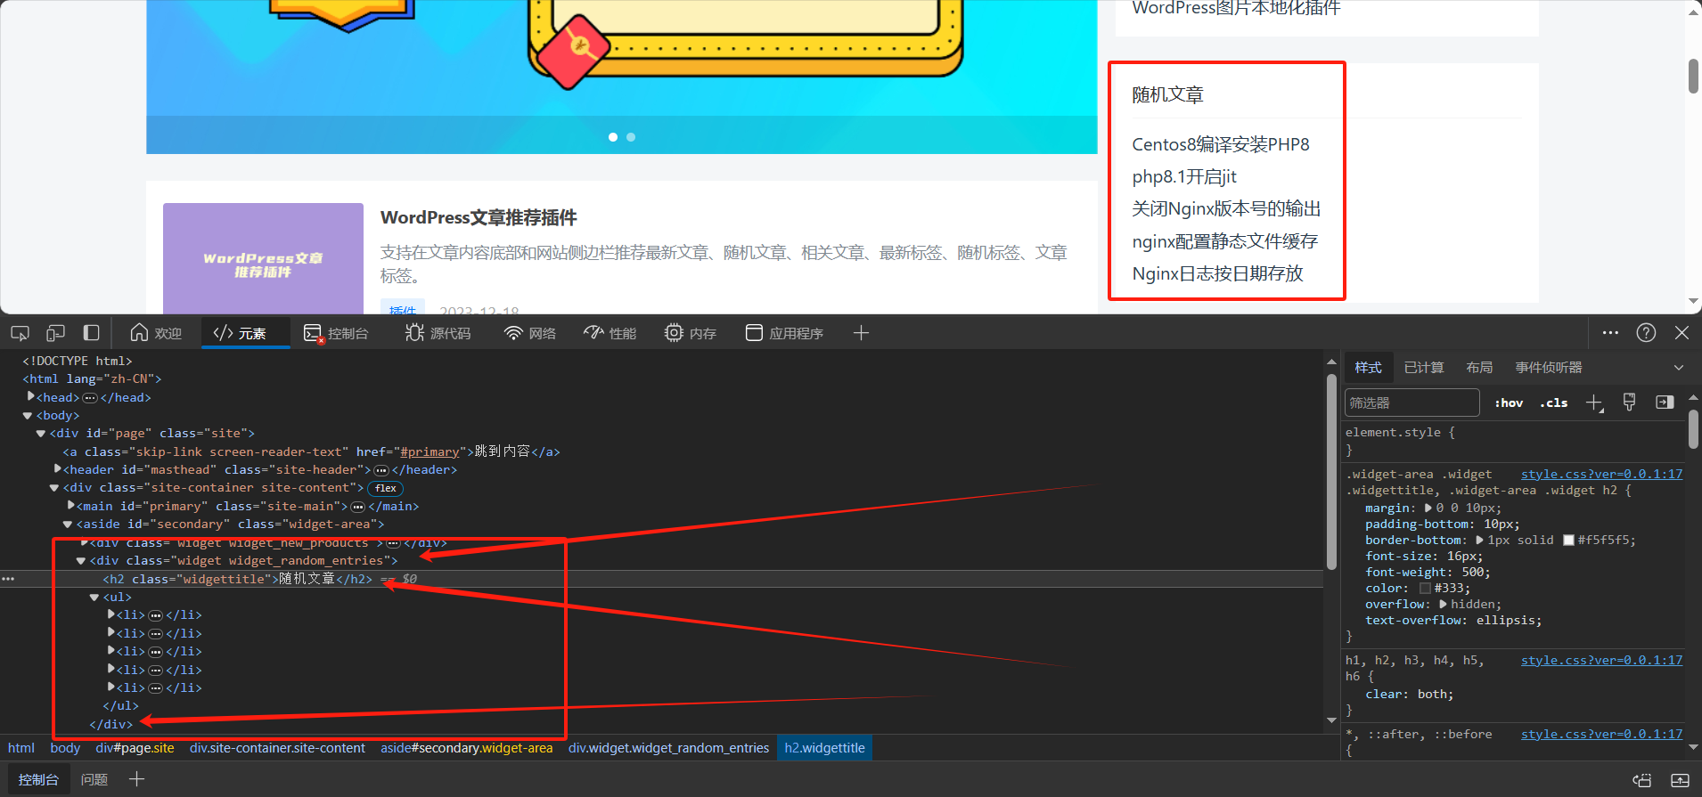Open Centos8编译安装PHP8 article link

[x=1221, y=144]
